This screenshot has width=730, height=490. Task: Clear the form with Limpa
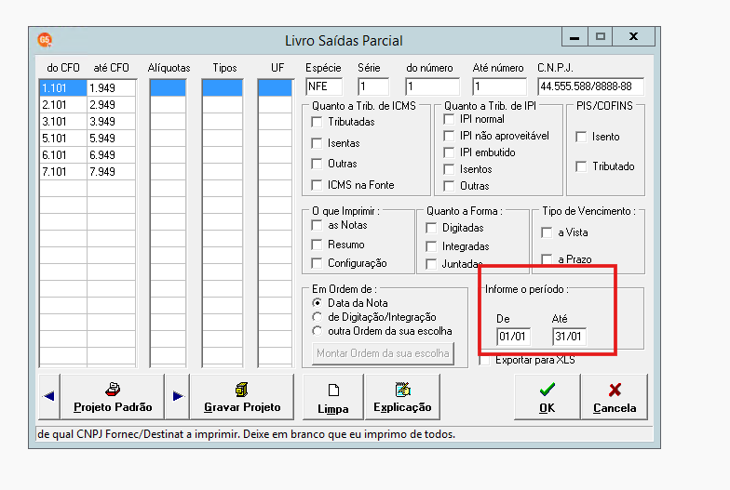[x=333, y=396]
